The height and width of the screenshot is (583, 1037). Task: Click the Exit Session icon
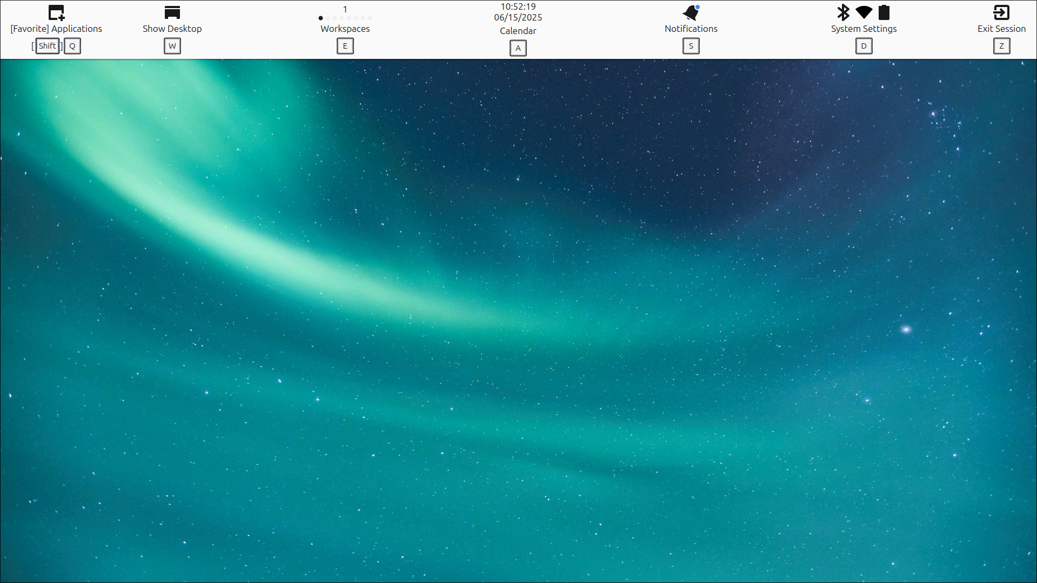pos(1001,12)
